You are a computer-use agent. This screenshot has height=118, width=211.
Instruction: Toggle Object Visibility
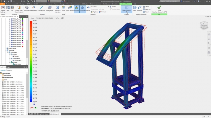(x=127, y=9)
